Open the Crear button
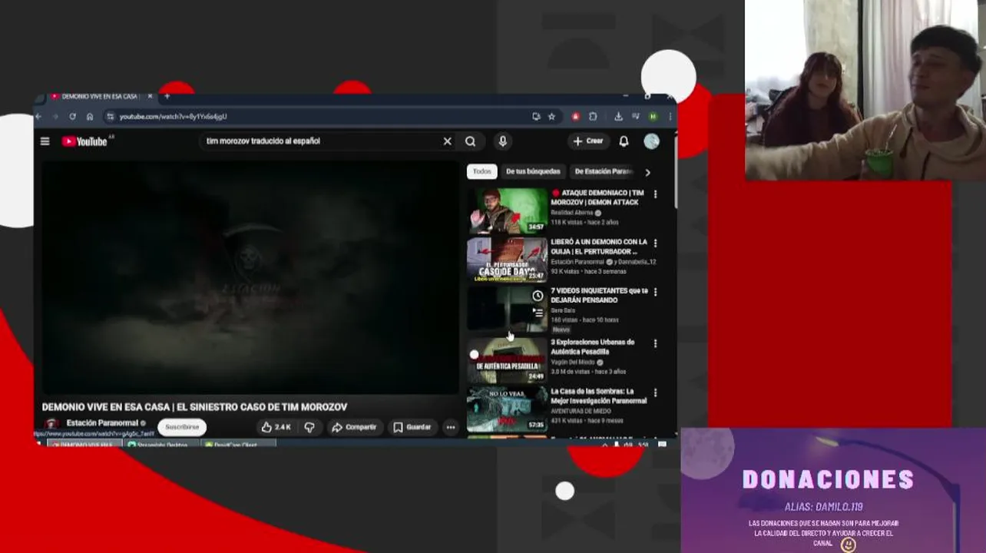Screen dimensions: 986x553 (x=588, y=141)
